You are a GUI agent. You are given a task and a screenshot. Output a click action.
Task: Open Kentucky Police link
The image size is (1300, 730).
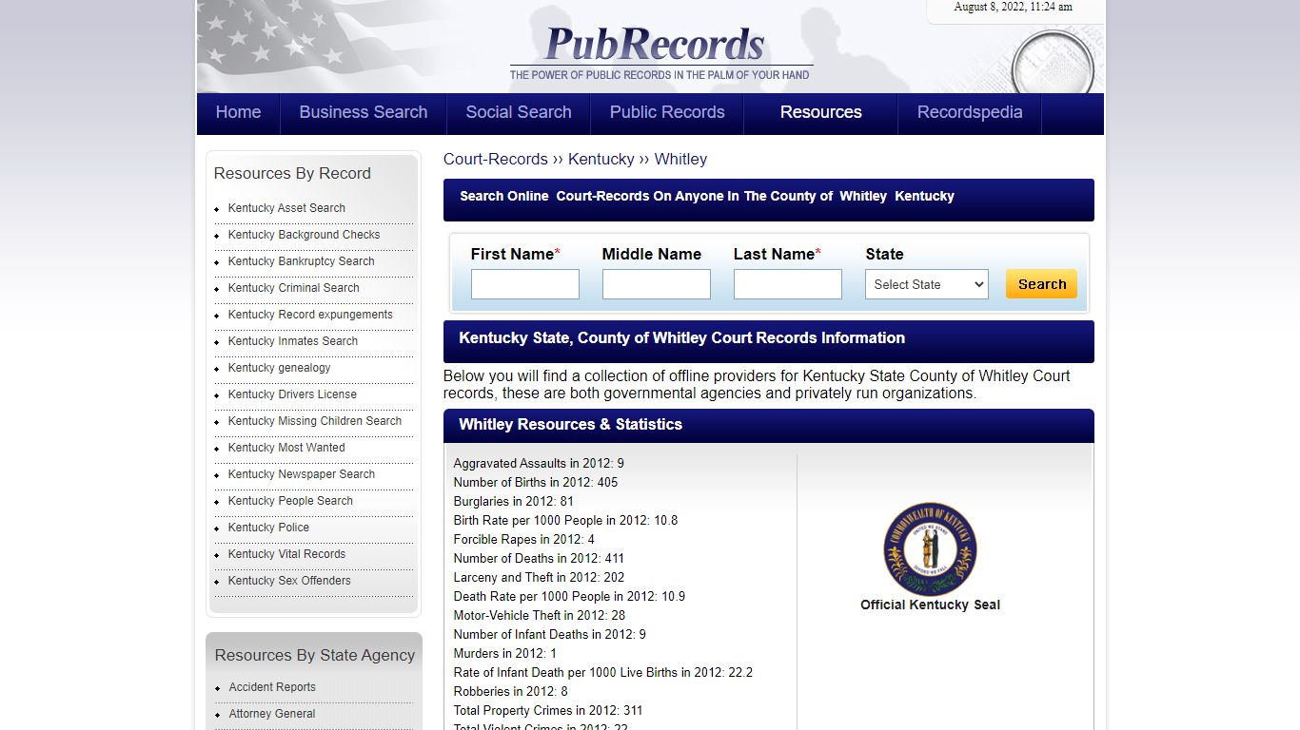(x=268, y=528)
